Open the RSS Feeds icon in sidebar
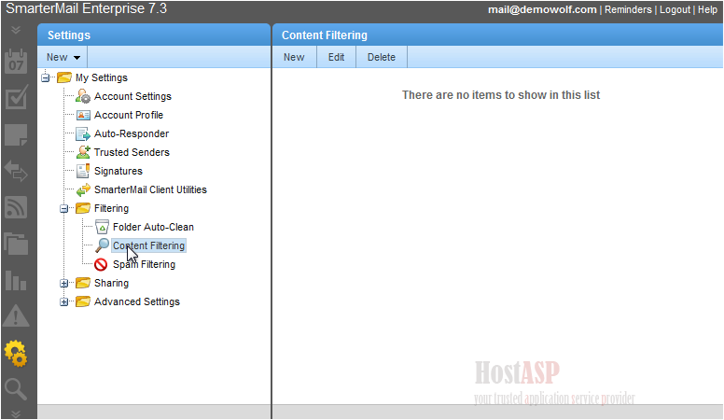Image resolution: width=724 pixels, height=420 pixels. [16, 207]
